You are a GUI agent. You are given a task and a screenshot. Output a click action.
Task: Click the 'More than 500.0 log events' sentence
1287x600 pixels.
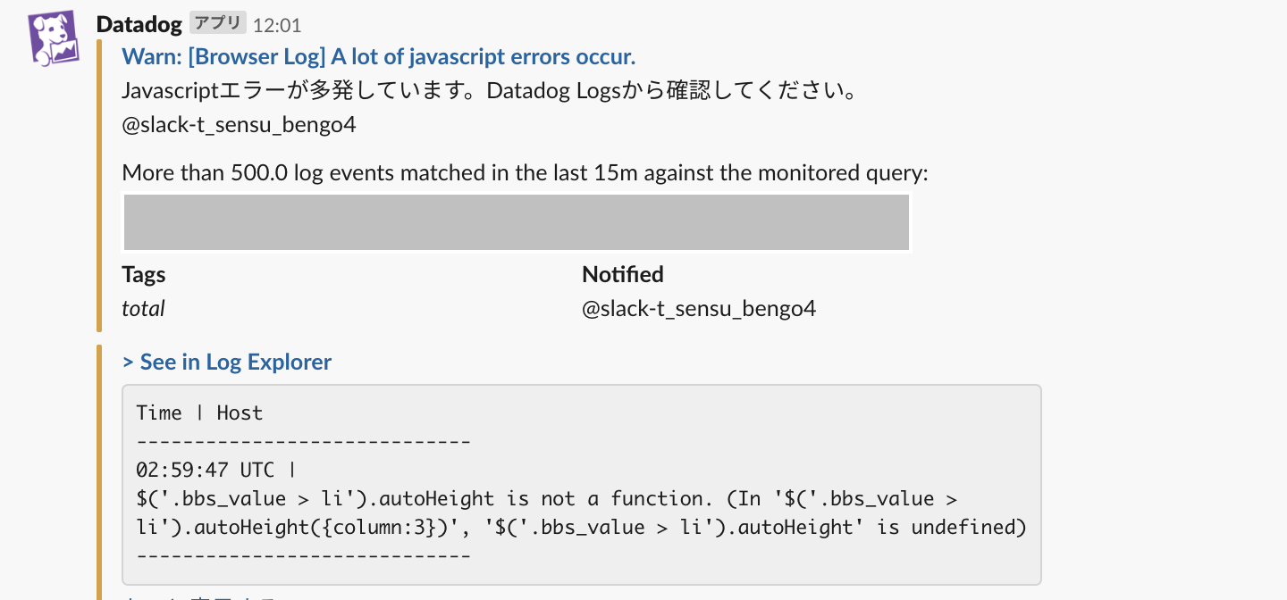click(525, 172)
